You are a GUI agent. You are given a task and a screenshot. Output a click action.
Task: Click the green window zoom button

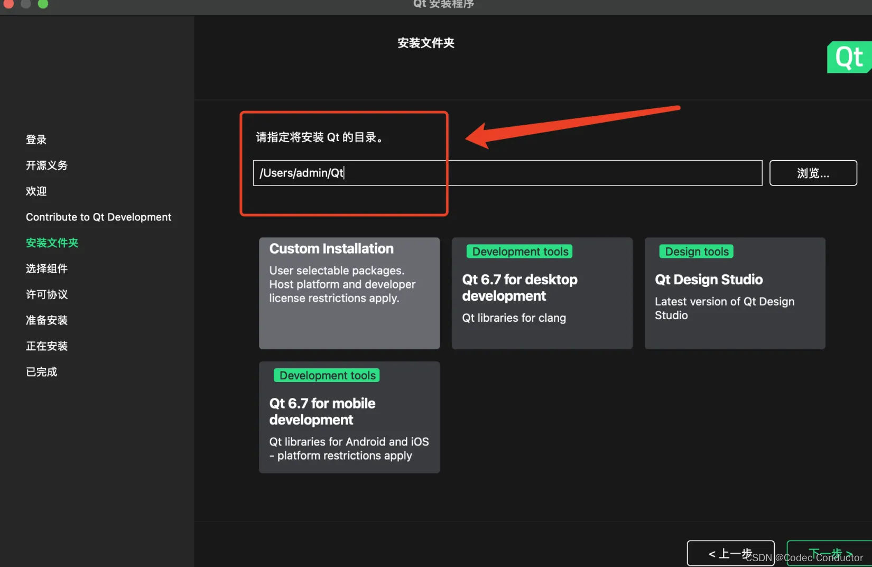(x=43, y=3)
